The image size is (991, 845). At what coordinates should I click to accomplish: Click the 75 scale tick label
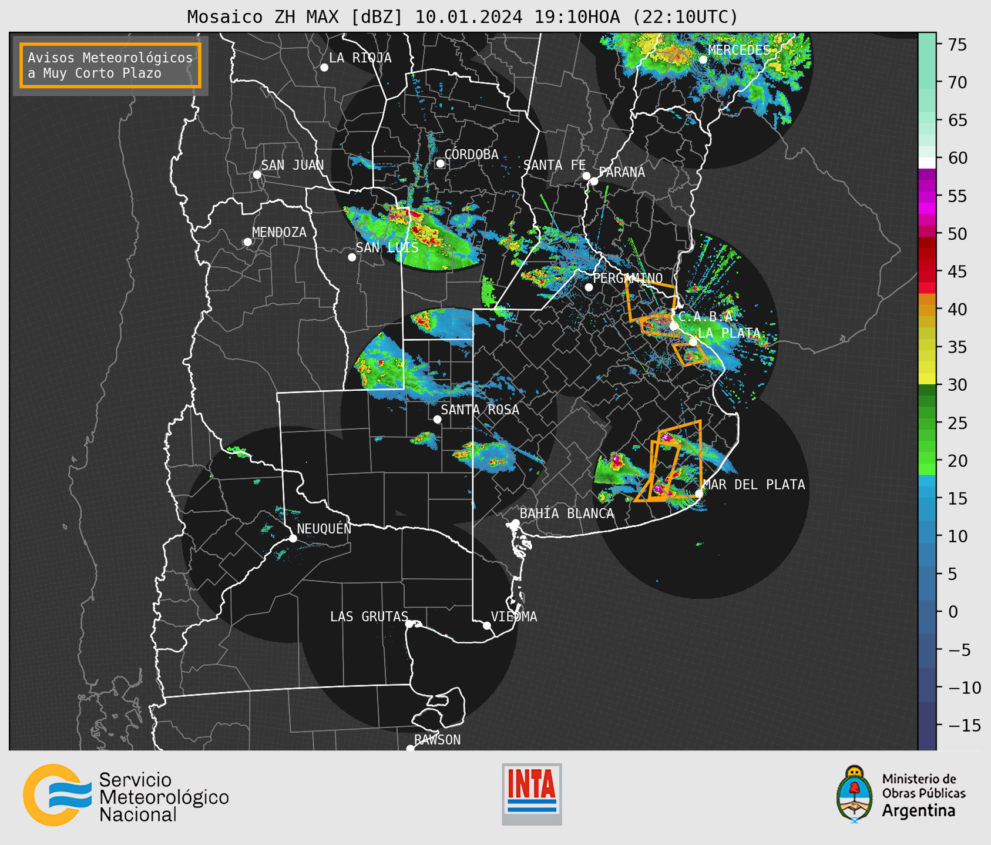coord(959,45)
